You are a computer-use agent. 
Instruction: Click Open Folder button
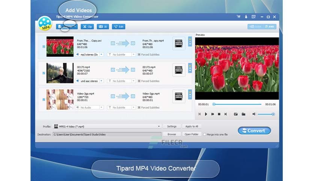[x=192, y=134]
